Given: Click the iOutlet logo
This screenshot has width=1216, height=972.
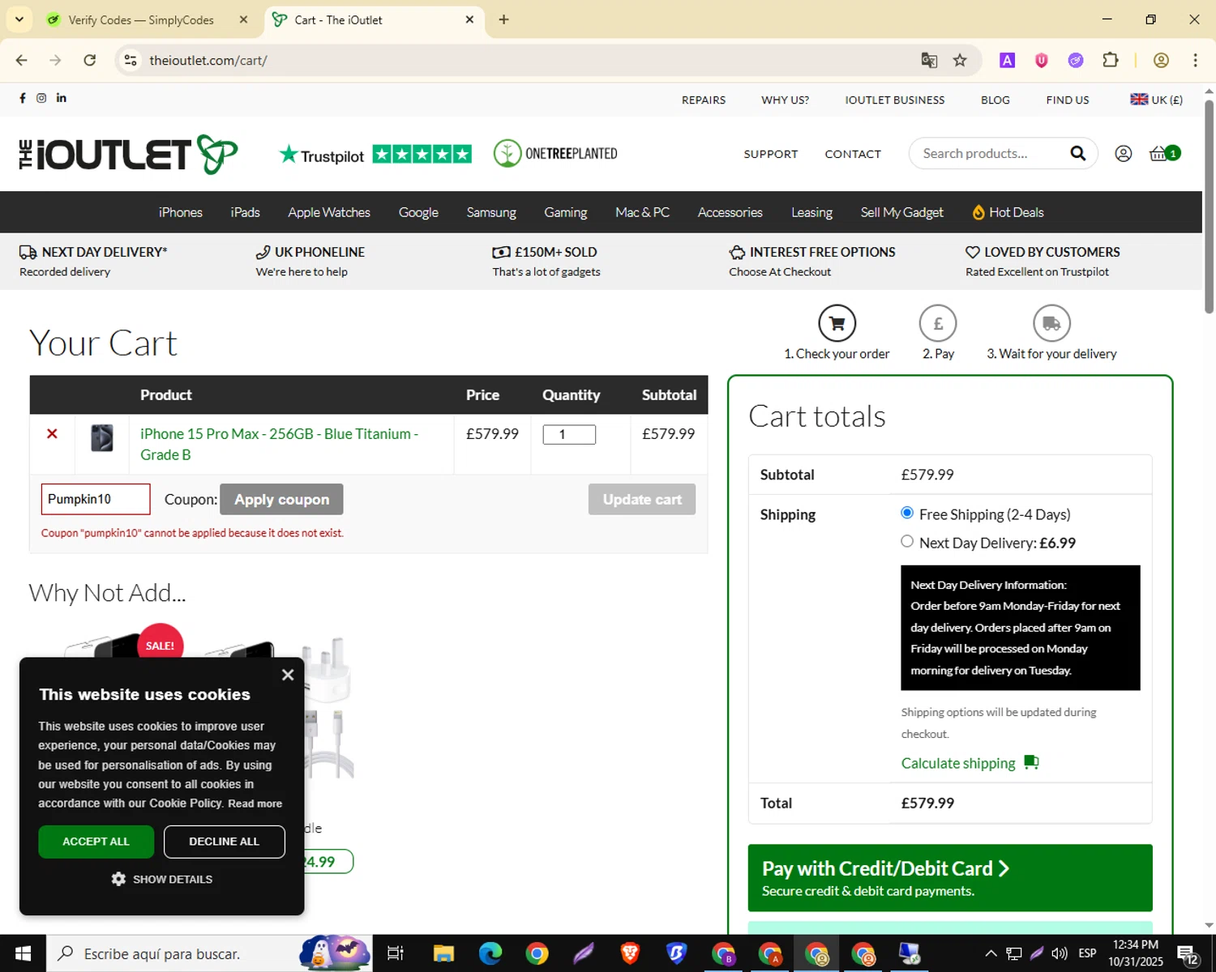Looking at the screenshot, I should 128,154.
